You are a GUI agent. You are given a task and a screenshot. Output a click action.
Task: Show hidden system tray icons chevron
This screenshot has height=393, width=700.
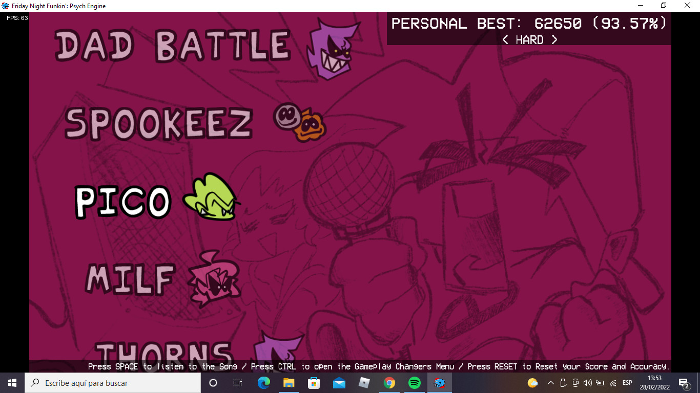coord(551,383)
